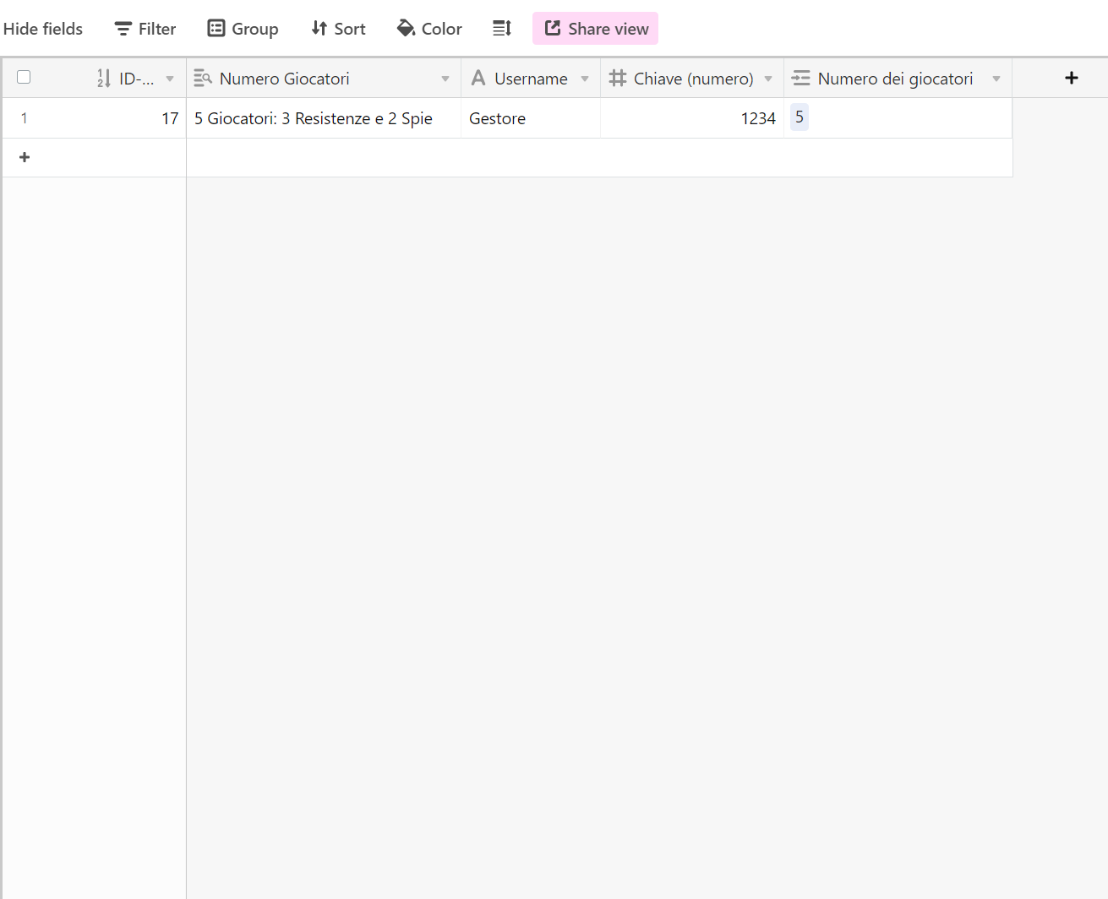Click the Filter funnel icon
Viewport: 1108px width, 899px height.
123,29
